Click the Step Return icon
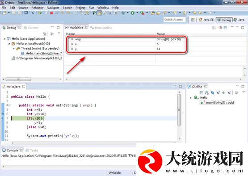Viewport: 248px width, 176px height. click(x=74, y=13)
